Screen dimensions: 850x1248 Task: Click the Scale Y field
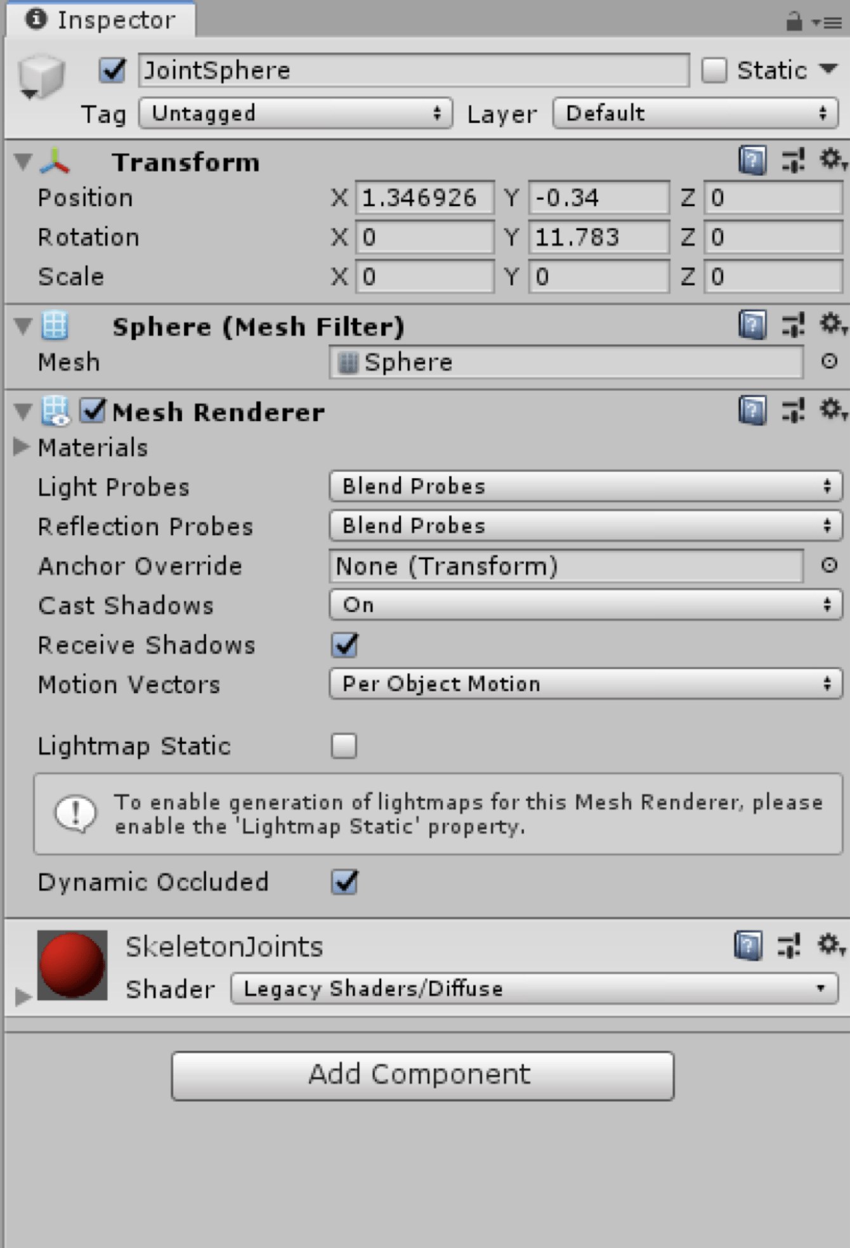point(599,276)
